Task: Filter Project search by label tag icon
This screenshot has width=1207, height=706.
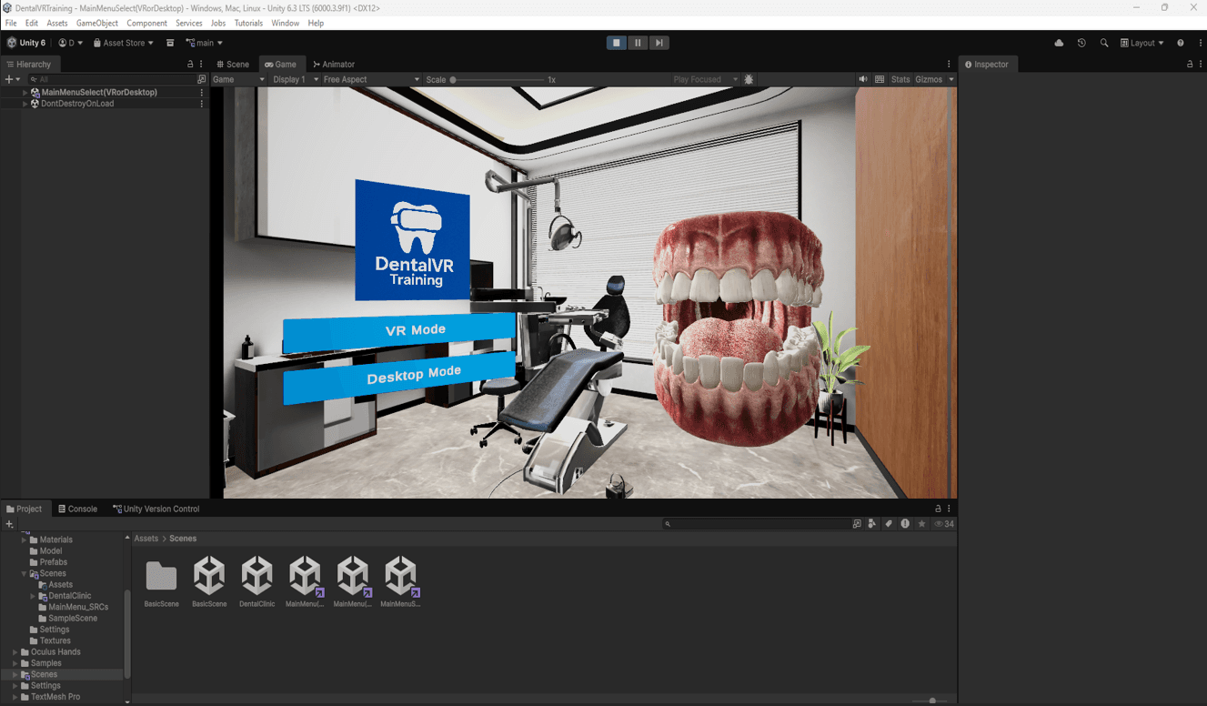Action: coord(889,524)
